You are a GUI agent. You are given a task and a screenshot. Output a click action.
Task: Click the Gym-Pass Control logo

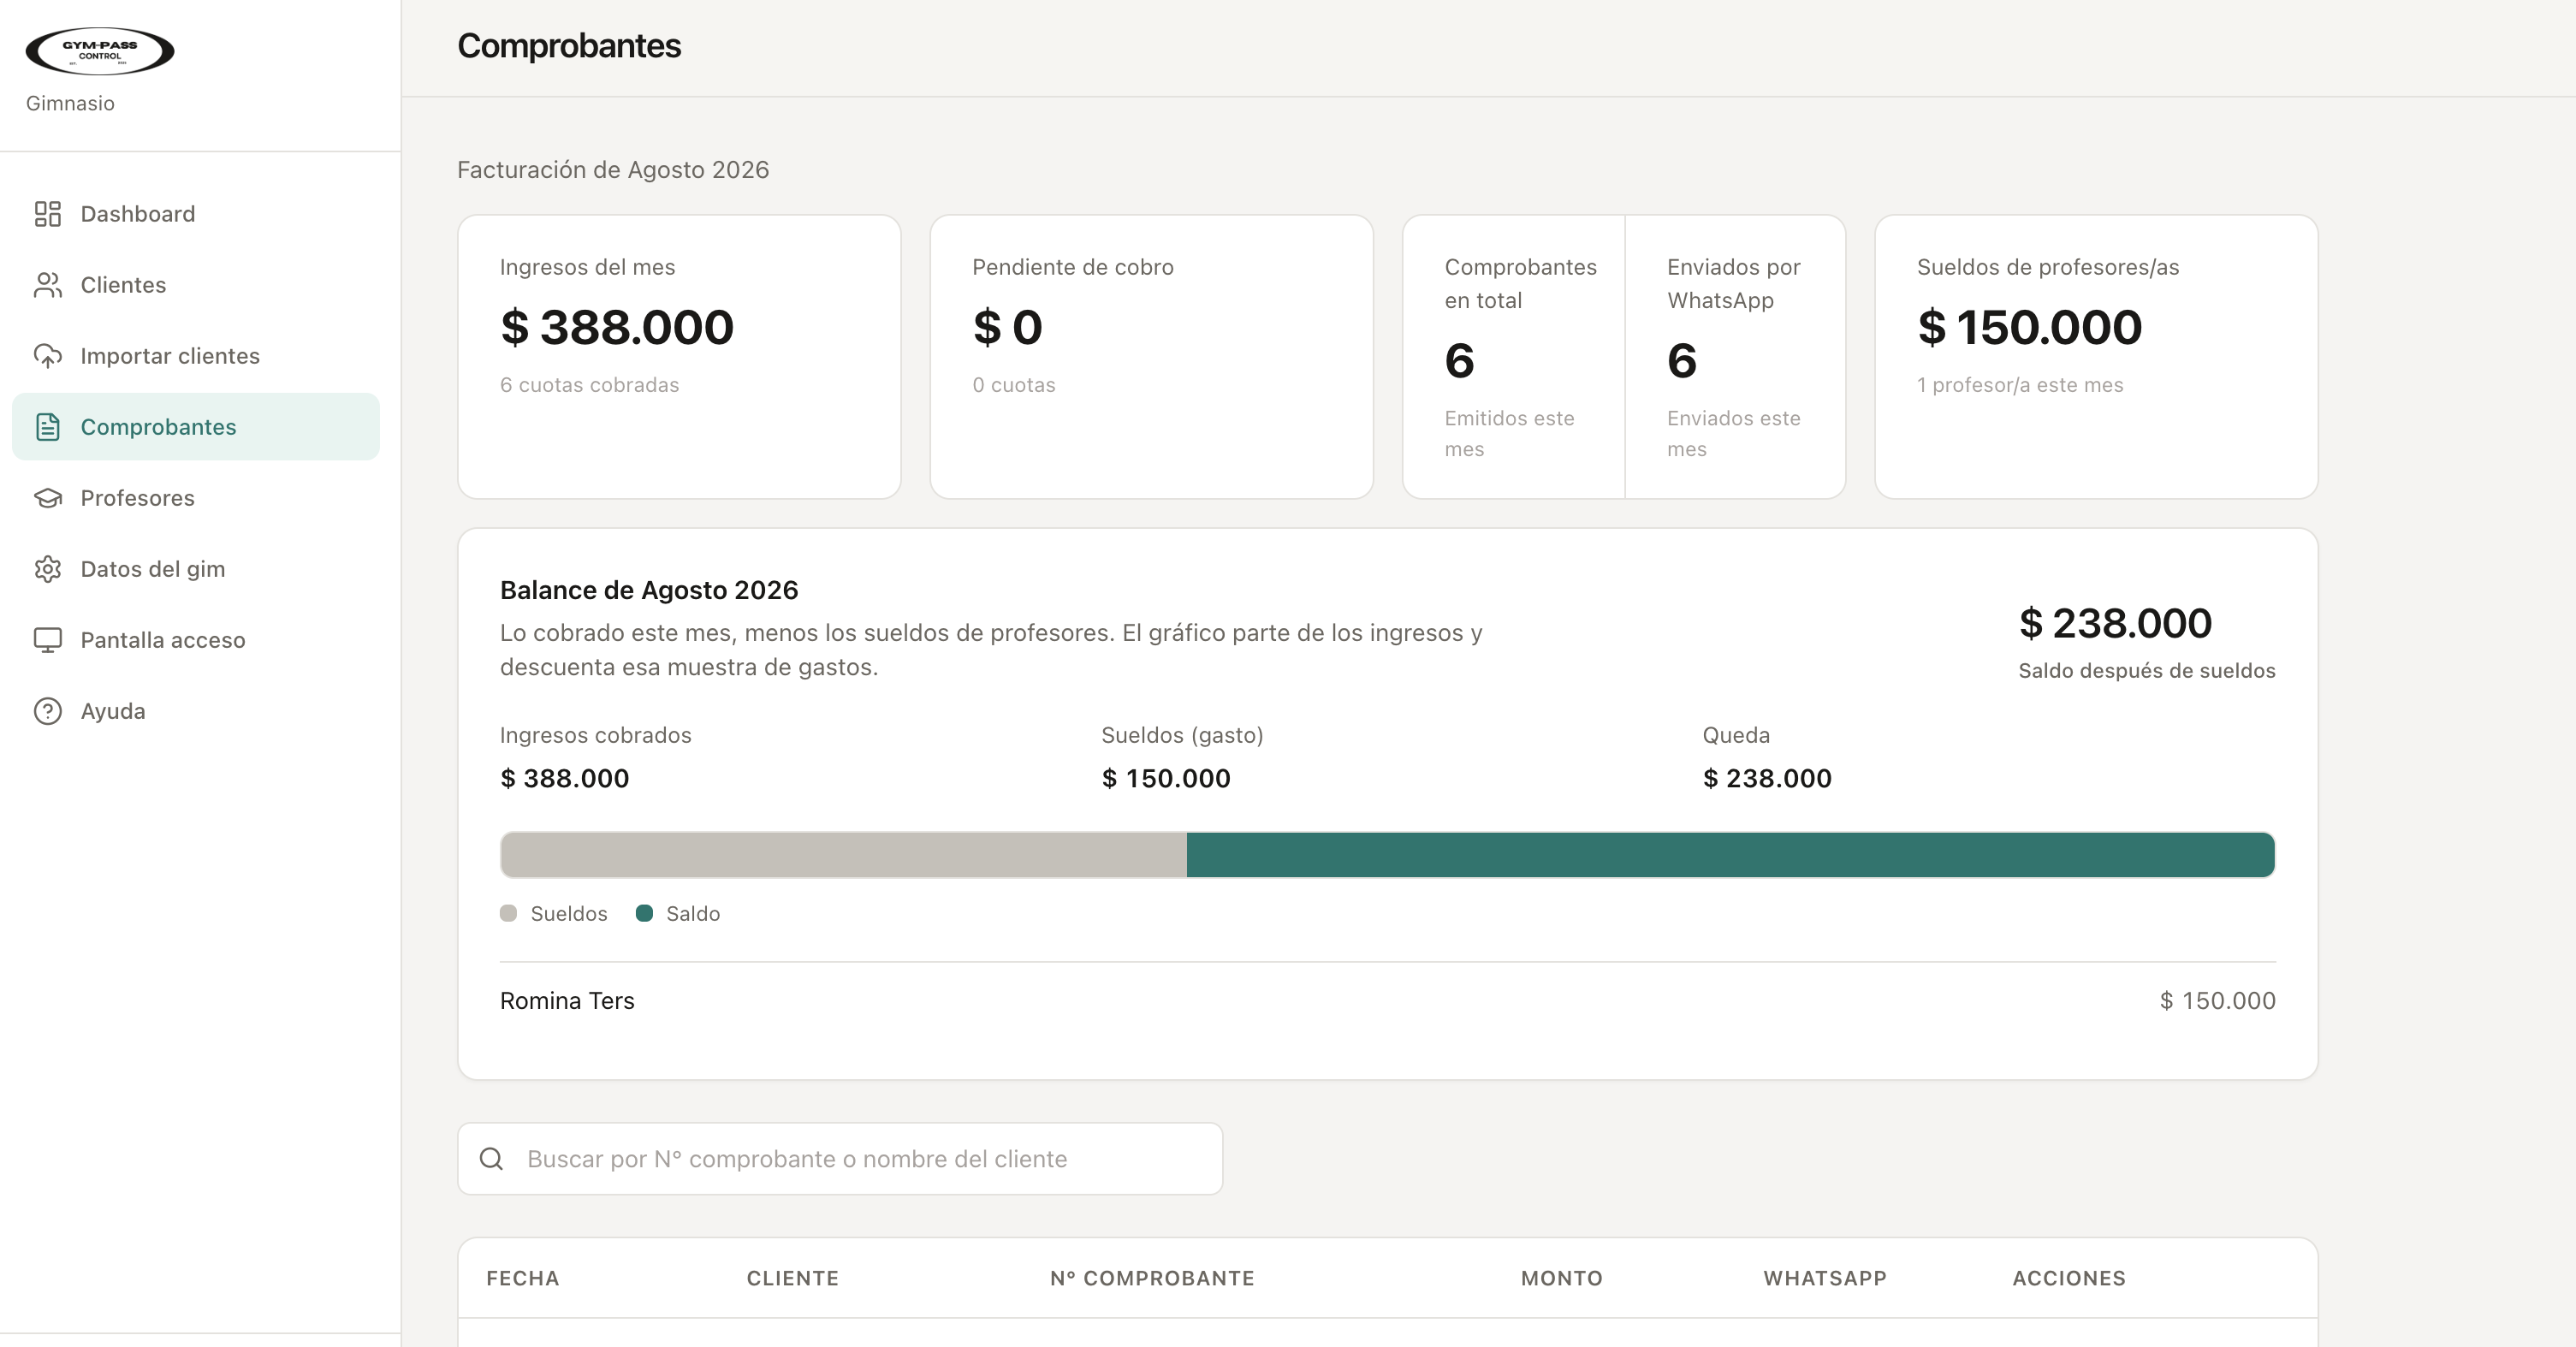(100, 51)
